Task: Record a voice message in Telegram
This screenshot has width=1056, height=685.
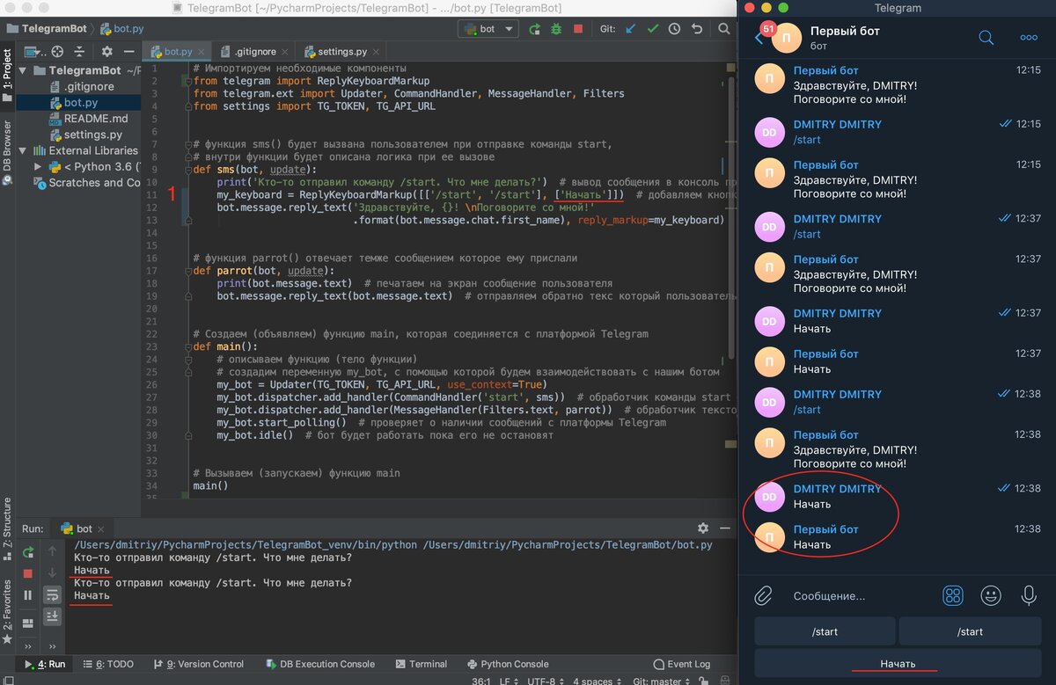Action: point(1028,595)
